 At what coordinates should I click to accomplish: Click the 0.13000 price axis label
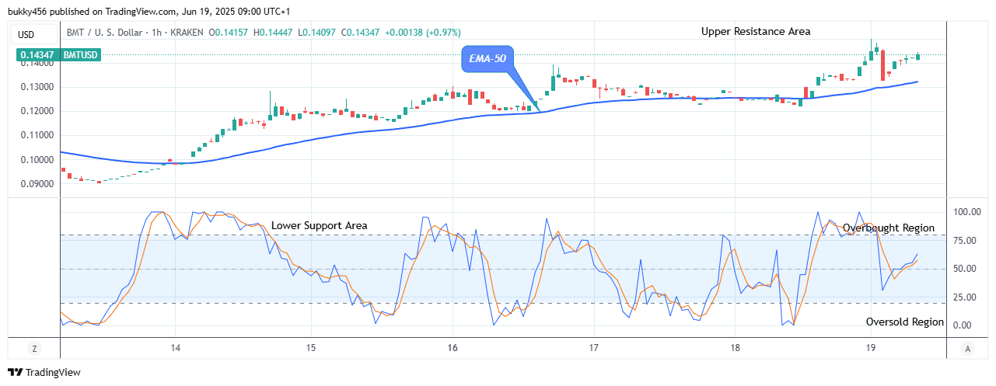[37, 87]
